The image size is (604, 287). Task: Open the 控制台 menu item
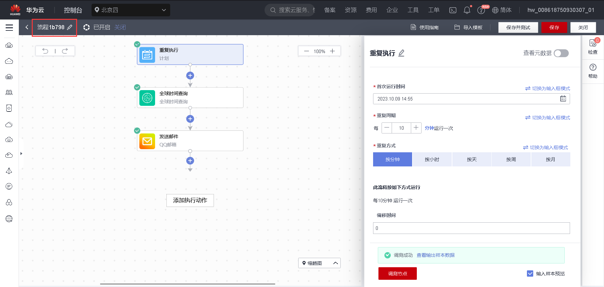73,10
